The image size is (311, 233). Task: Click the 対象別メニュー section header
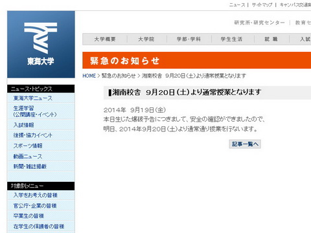pyautogui.click(x=41, y=186)
